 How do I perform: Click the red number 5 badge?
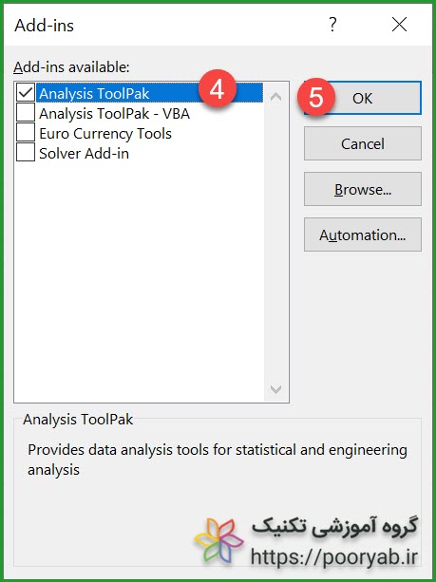[x=316, y=97]
